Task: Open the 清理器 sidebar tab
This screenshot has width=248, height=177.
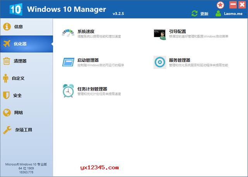Action: pos(27,61)
